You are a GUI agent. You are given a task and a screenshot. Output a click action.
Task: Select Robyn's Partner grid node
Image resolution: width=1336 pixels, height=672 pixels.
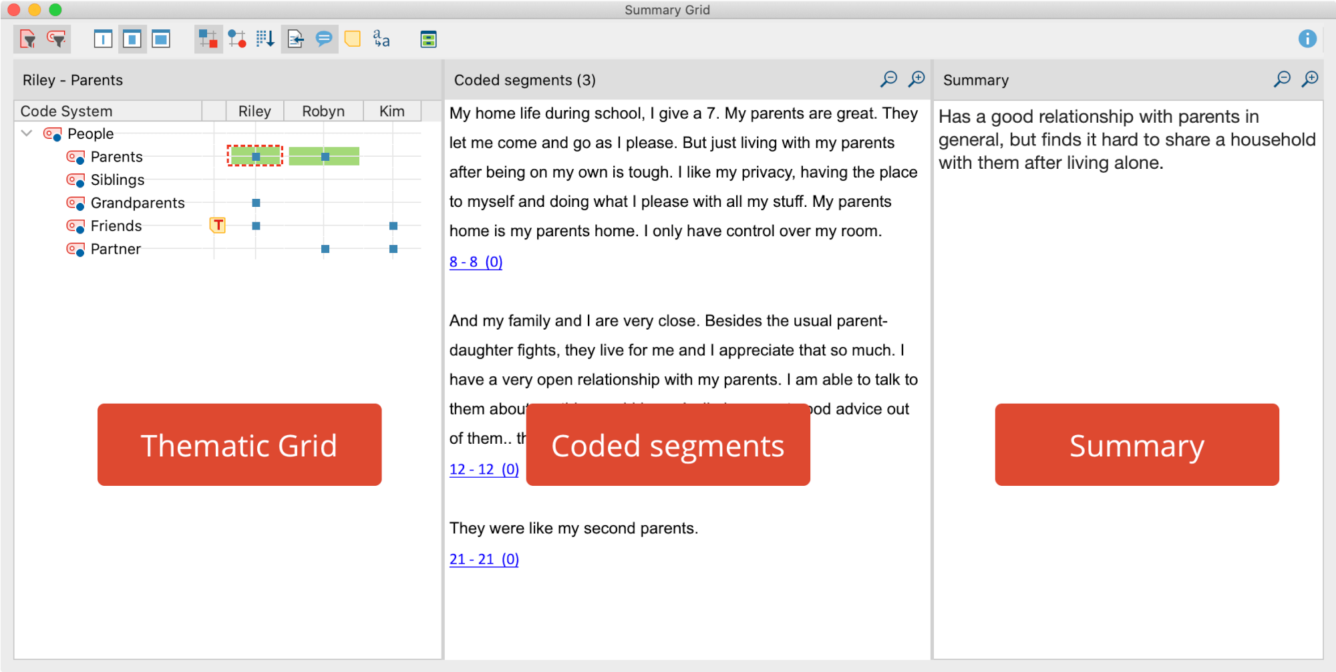[x=325, y=249]
